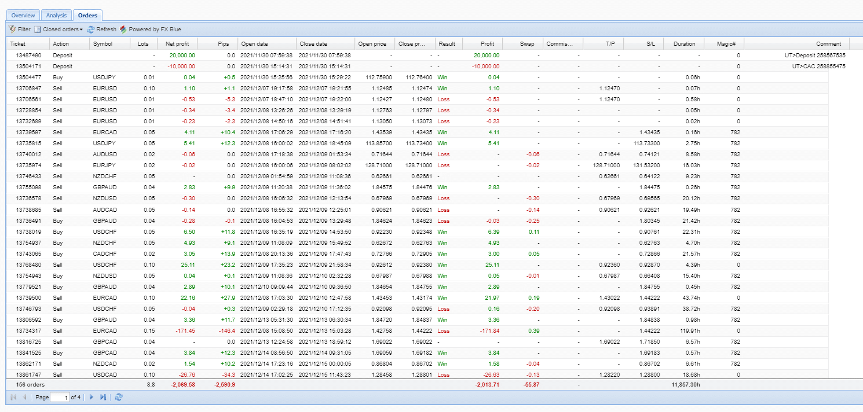The width and height of the screenshot is (863, 412).
Task: Select ticket number 13746793
Action: click(28, 308)
